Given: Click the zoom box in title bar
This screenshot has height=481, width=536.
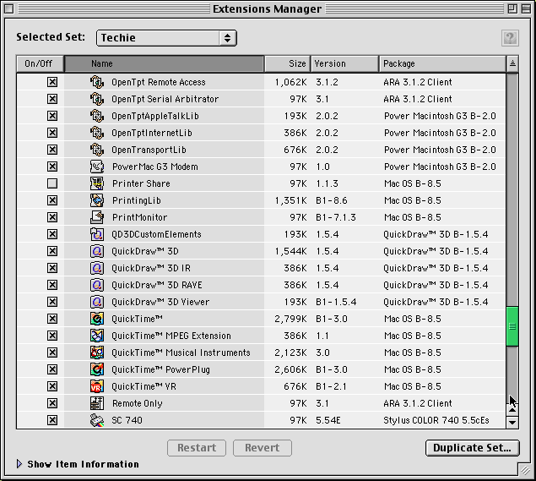Looking at the screenshot, I should [512, 8].
